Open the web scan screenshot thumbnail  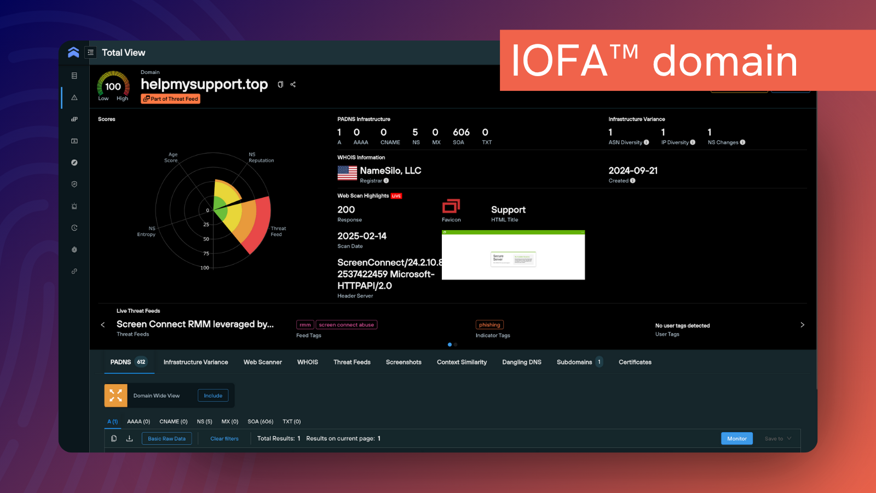coord(513,255)
